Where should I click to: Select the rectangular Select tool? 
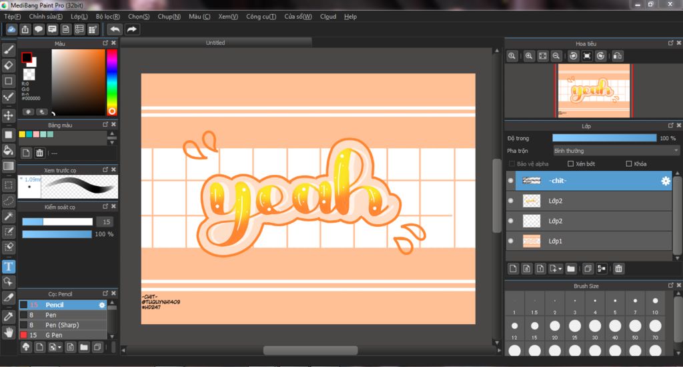pyautogui.click(x=8, y=185)
